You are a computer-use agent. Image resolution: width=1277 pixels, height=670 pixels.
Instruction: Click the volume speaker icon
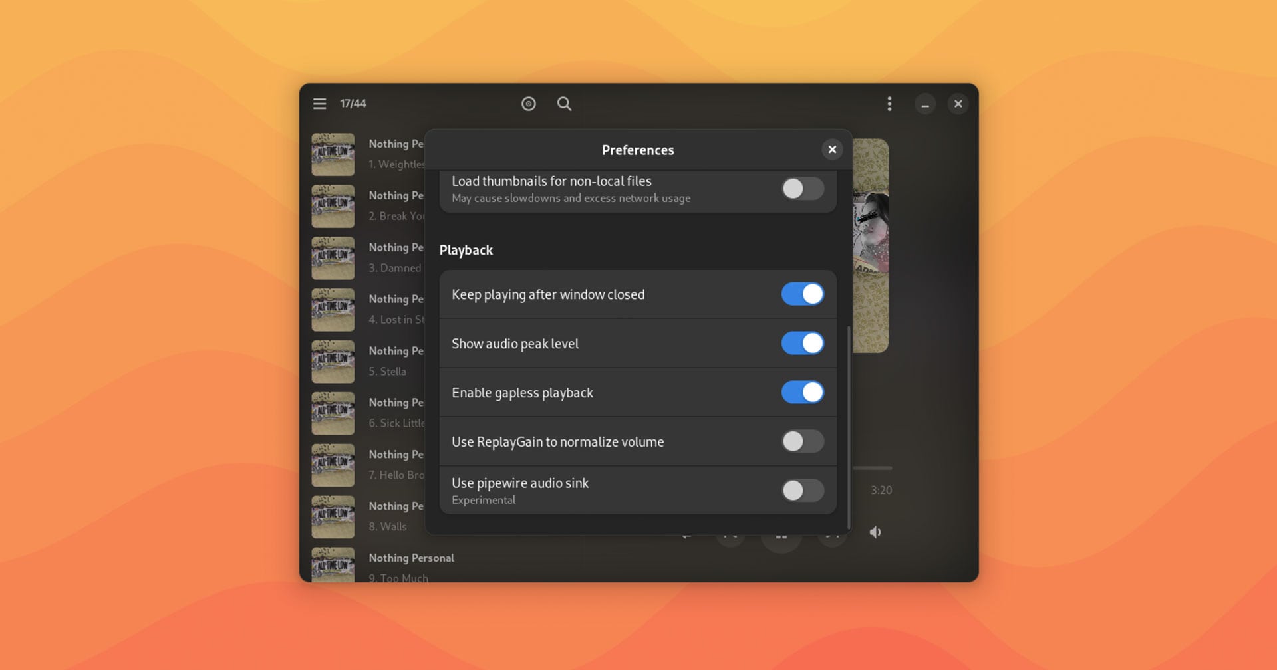point(875,532)
